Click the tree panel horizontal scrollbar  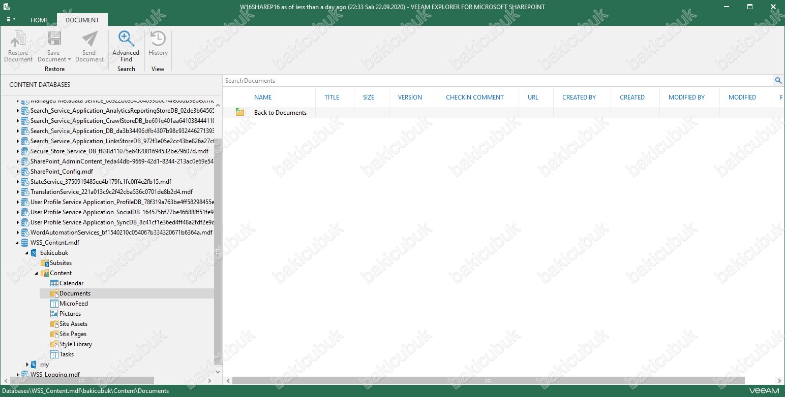[81, 380]
